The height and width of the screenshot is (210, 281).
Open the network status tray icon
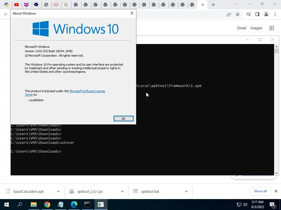pos(239,205)
